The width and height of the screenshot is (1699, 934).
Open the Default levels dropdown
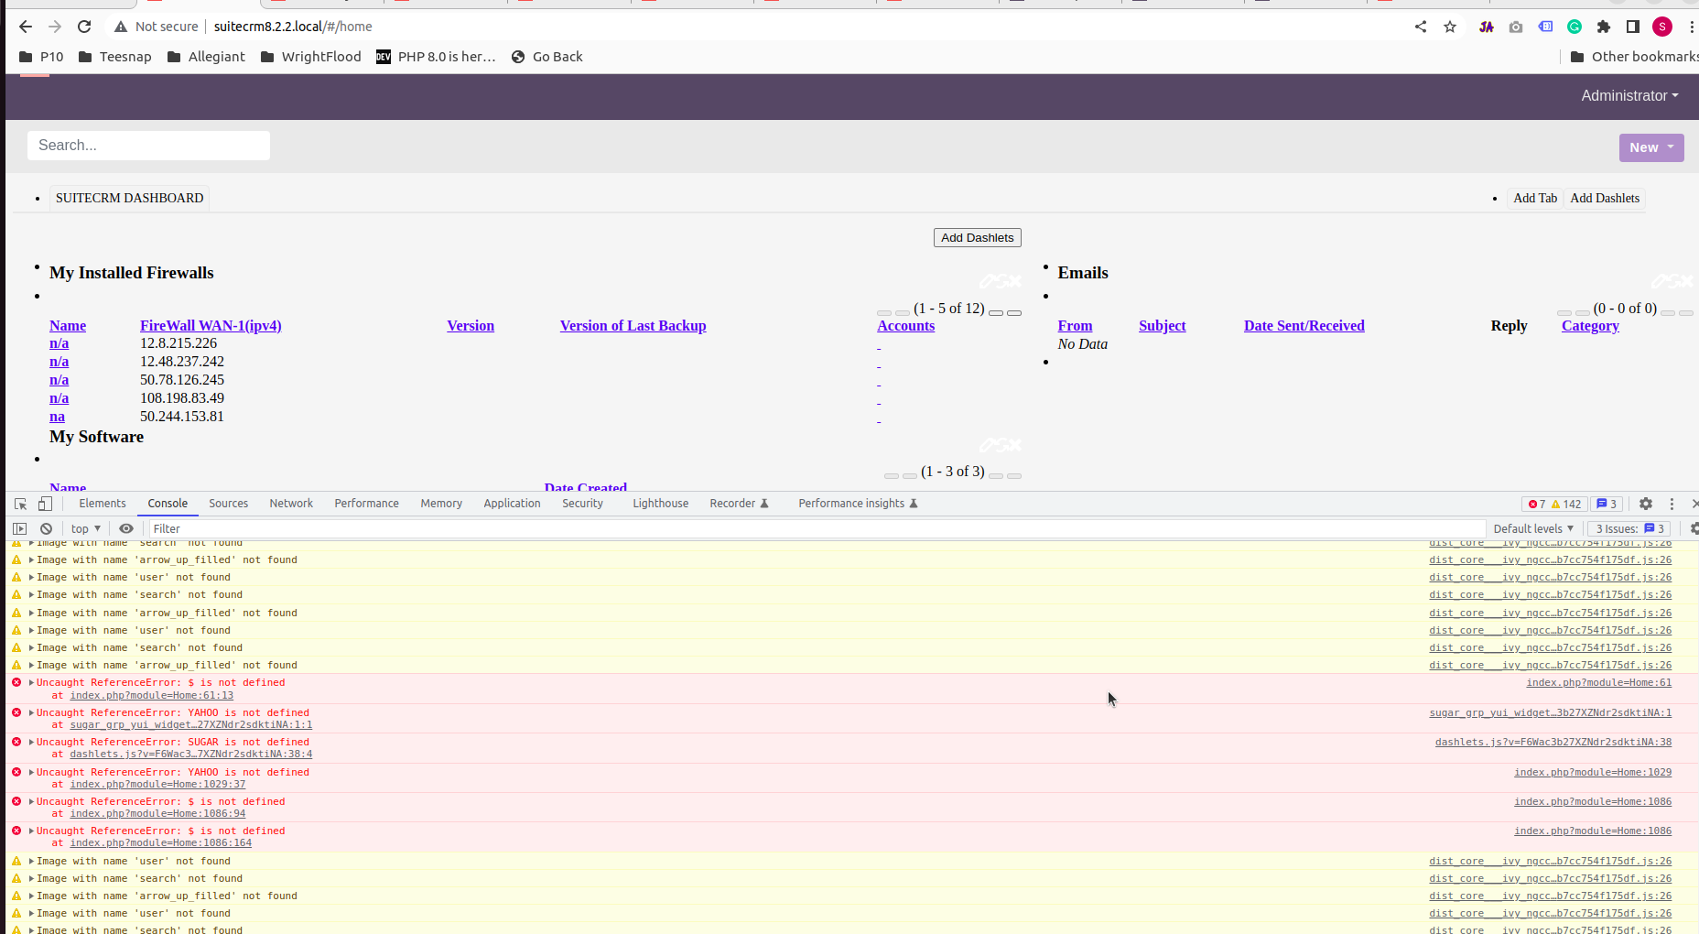click(1532, 528)
